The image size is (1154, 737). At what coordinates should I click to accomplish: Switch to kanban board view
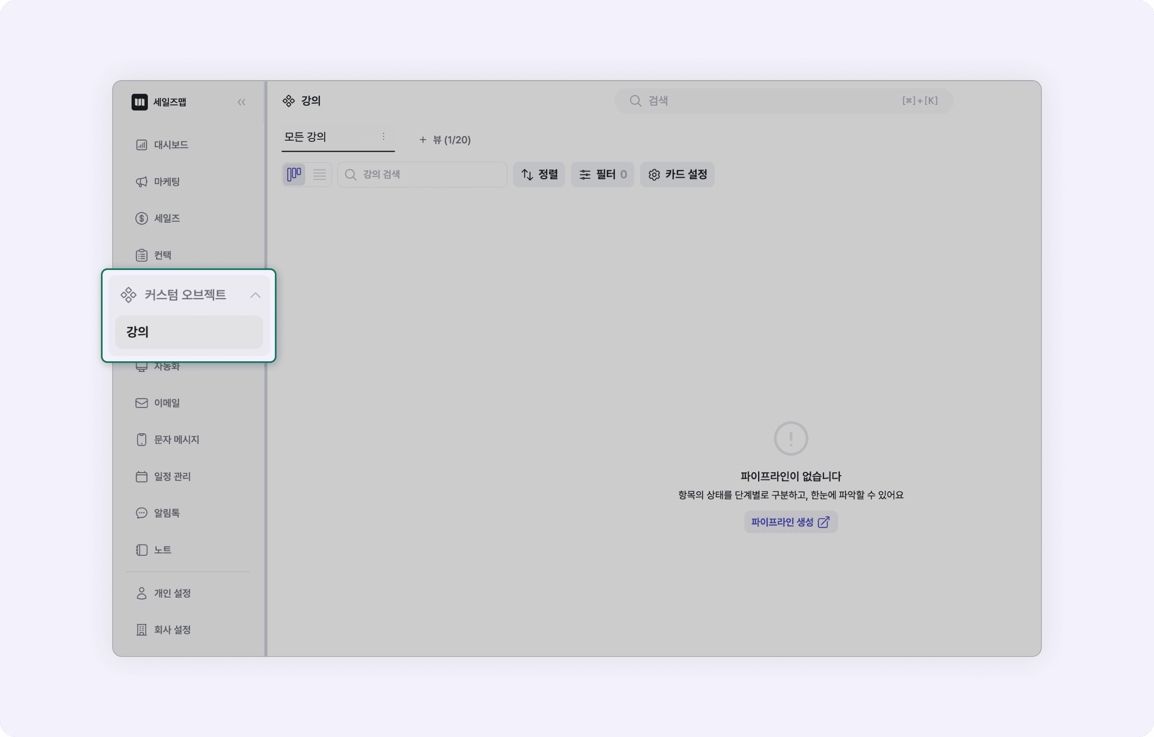[294, 174]
